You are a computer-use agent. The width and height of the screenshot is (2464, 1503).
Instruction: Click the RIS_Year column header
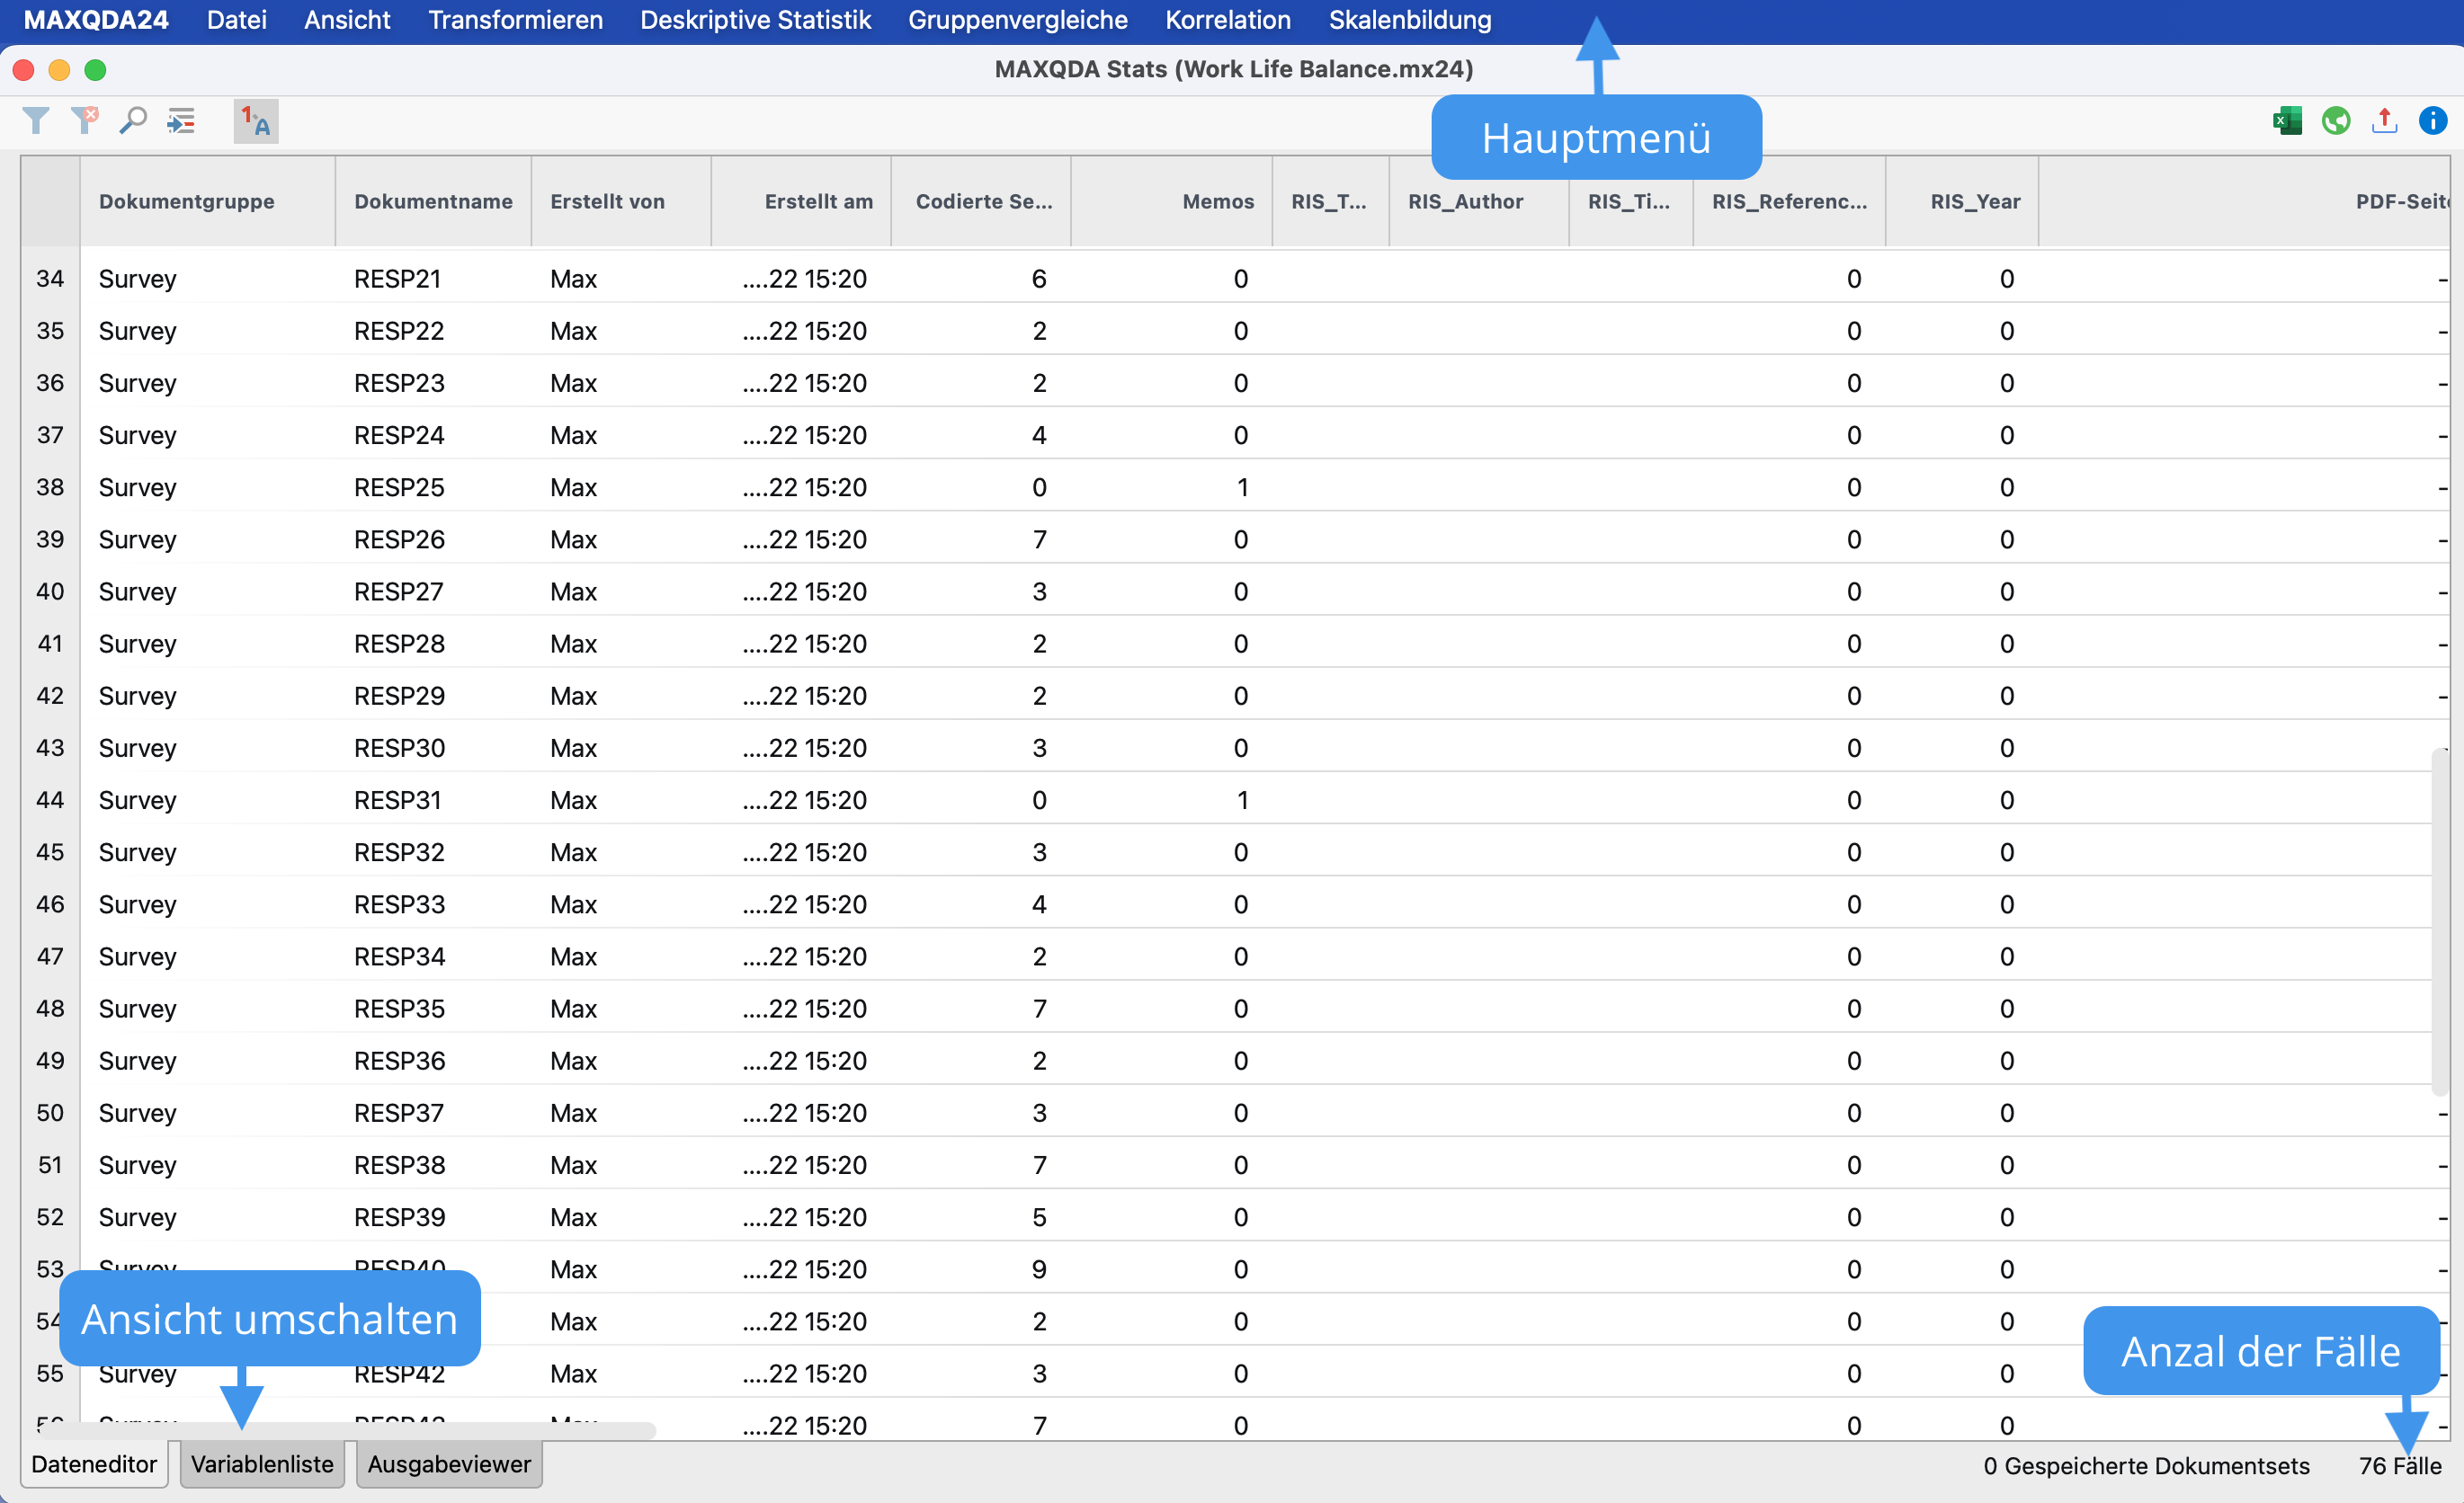(x=1962, y=200)
